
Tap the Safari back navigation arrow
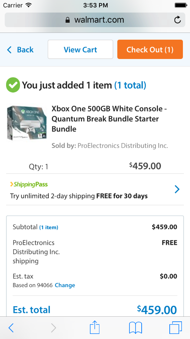point(11,328)
